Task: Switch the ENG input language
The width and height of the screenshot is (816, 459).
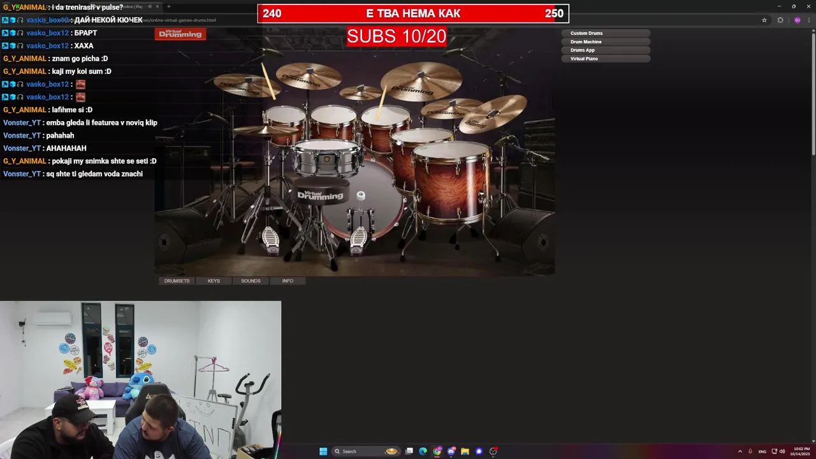Action: pos(762,451)
